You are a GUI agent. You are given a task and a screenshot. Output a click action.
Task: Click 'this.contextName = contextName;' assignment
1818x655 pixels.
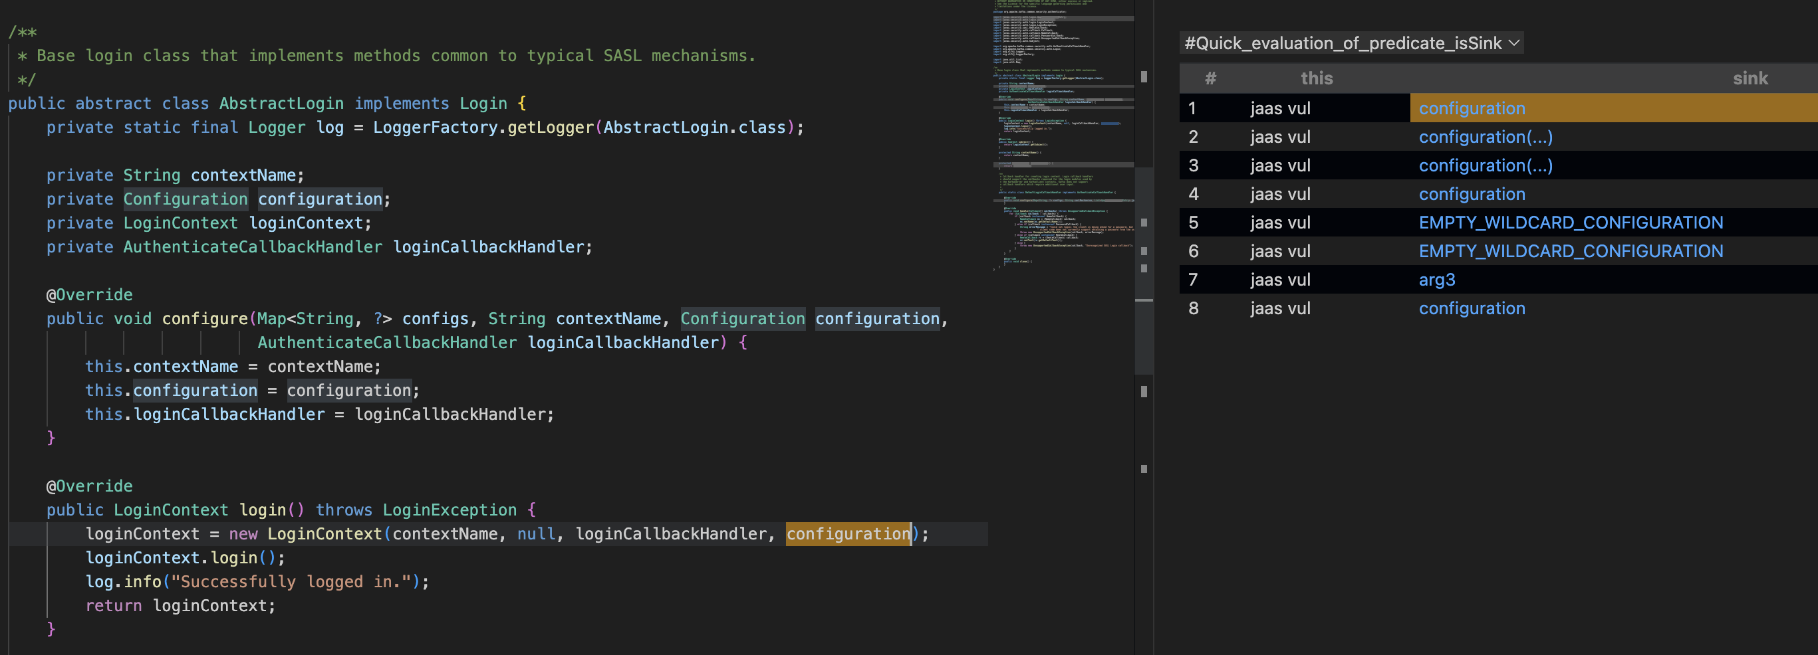(x=233, y=367)
